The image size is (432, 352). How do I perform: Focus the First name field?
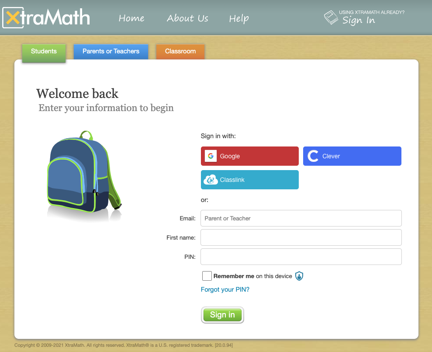(x=301, y=237)
